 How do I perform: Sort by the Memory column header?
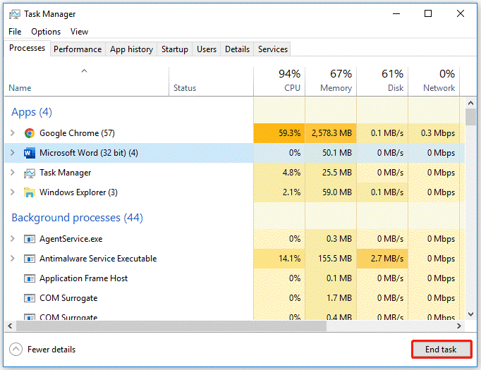[331, 81]
